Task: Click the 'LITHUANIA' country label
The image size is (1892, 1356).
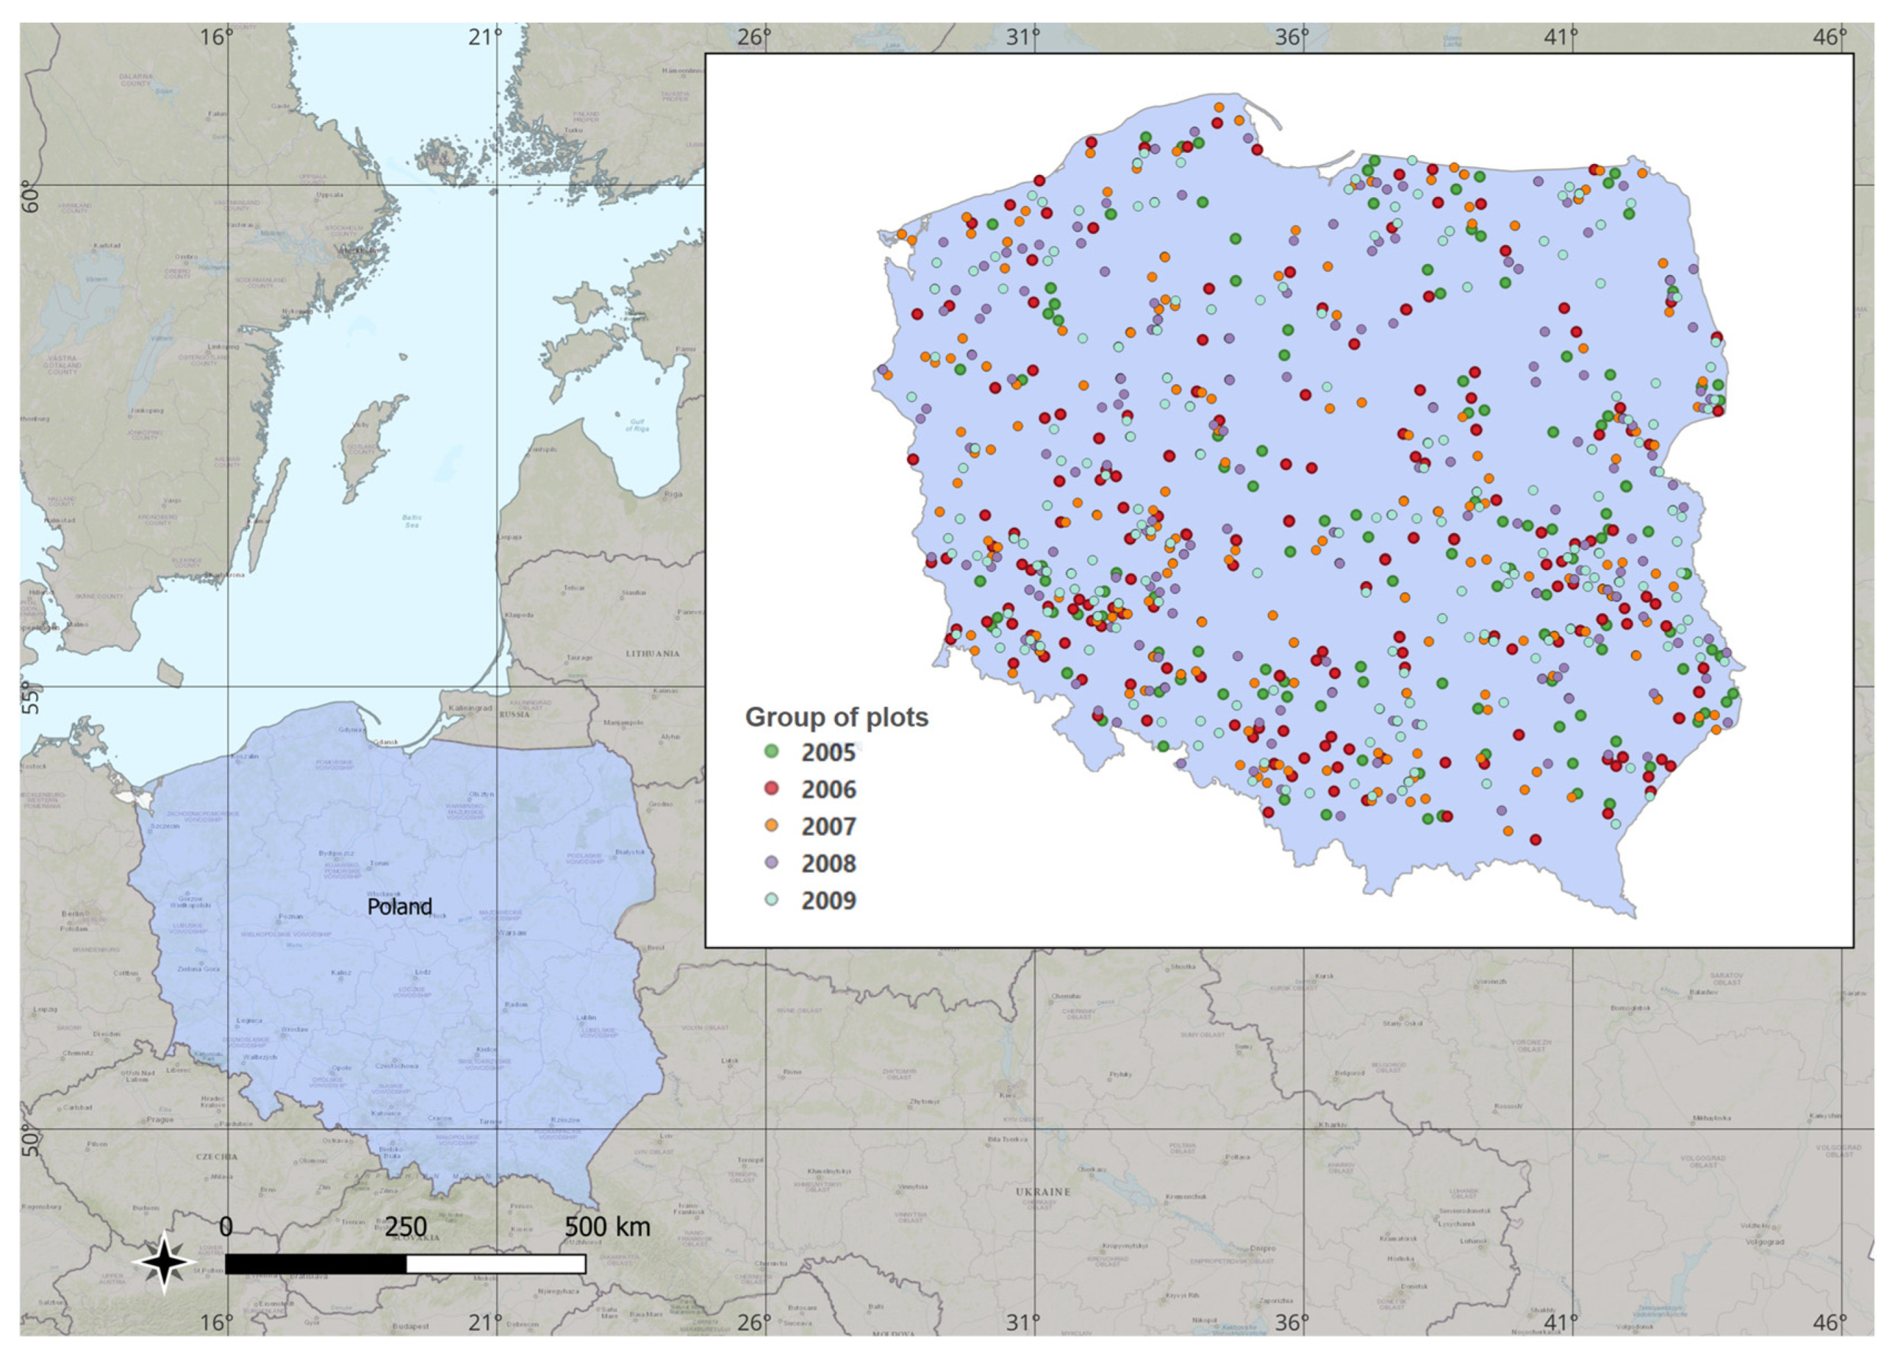Action: 652,653
